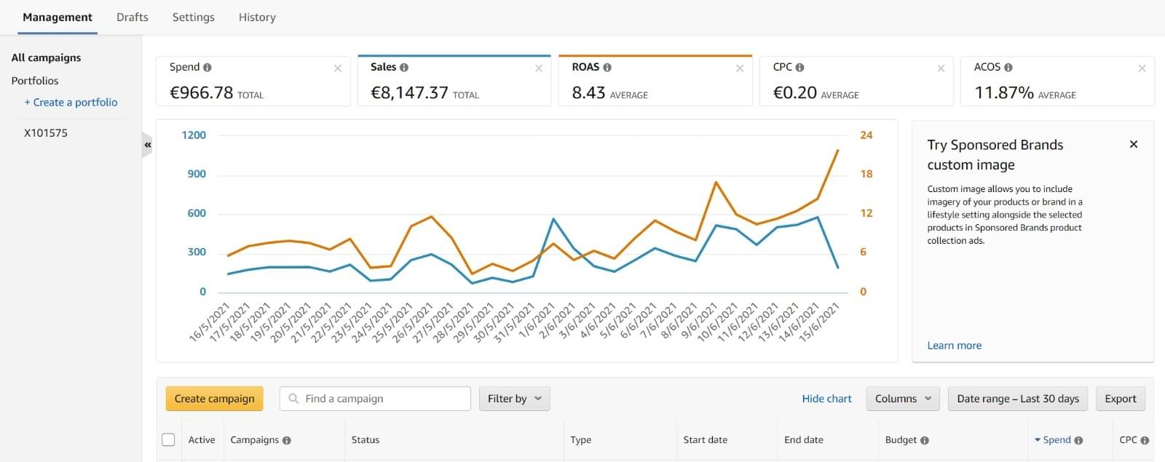Screen dimensions: 1165x462
Task: Click the ROAS info icon
Action: pos(607,68)
